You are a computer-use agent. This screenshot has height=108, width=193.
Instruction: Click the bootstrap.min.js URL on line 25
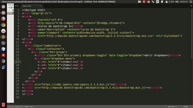93,88
